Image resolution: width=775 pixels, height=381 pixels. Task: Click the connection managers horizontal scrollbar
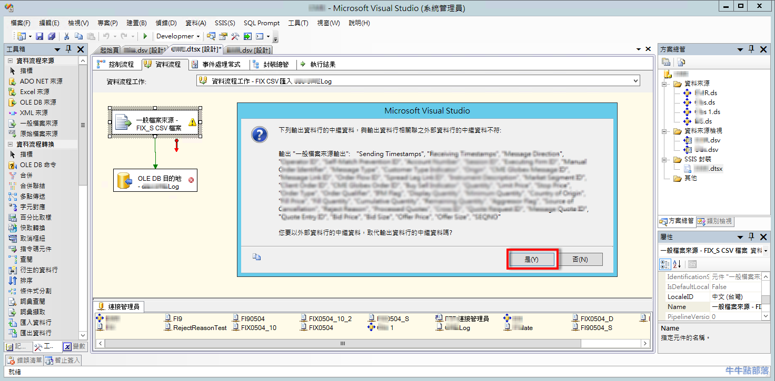pyautogui.click(x=342, y=343)
